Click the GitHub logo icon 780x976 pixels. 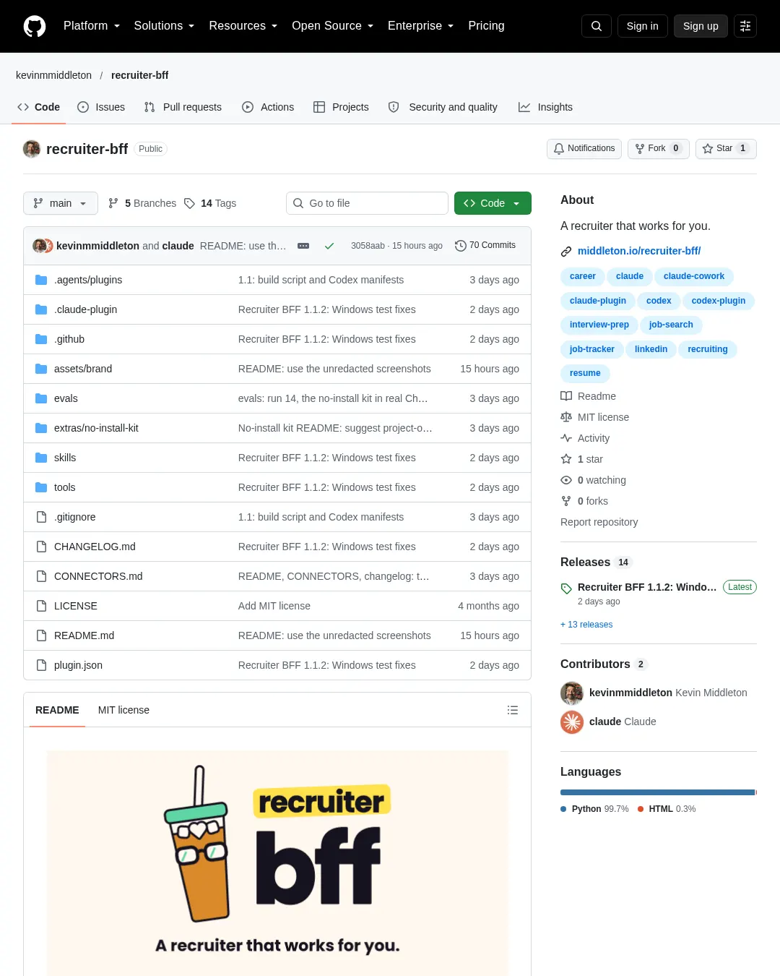pos(35,26)
